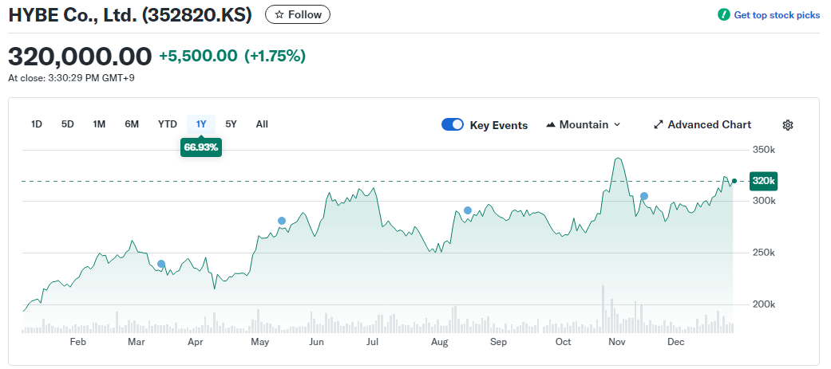Switch to the 6M range tab

(x=132, y=124)
